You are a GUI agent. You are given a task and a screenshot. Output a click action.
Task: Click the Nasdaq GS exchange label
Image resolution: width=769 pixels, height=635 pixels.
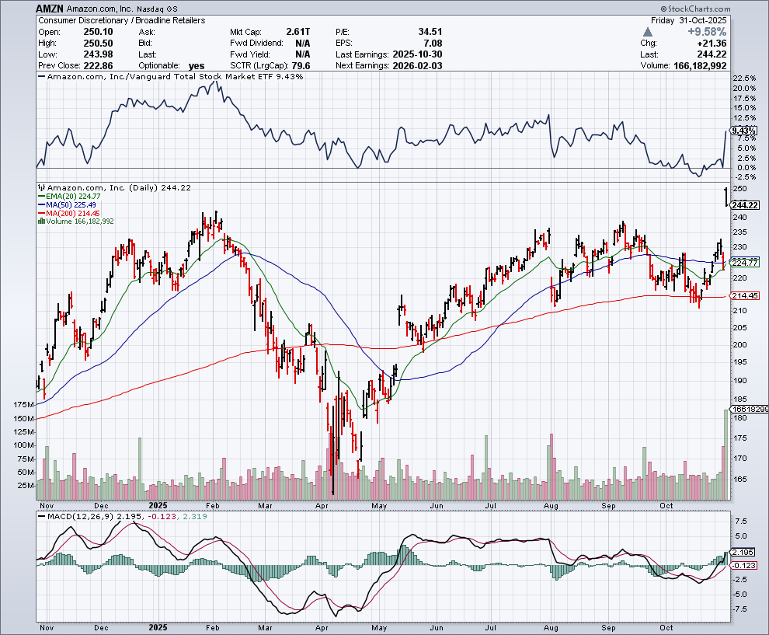[157, 9]
